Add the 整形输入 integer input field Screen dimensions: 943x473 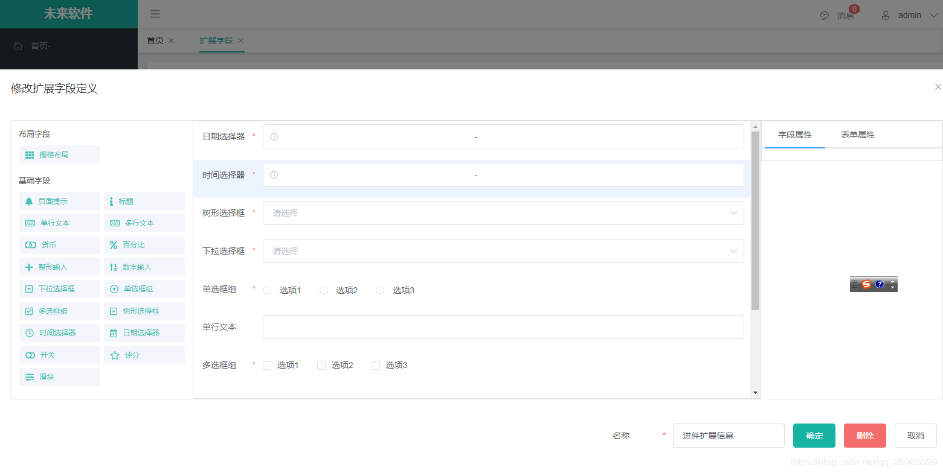[60, 267]
